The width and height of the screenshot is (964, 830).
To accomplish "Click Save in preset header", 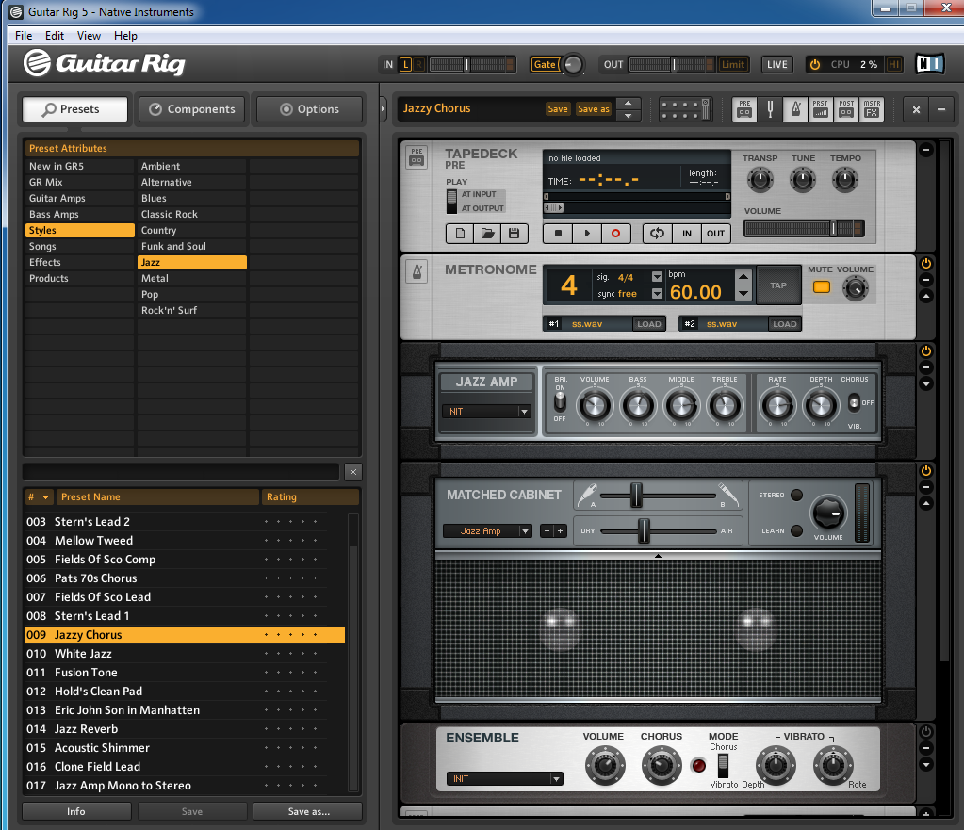I will coord(558,109).
